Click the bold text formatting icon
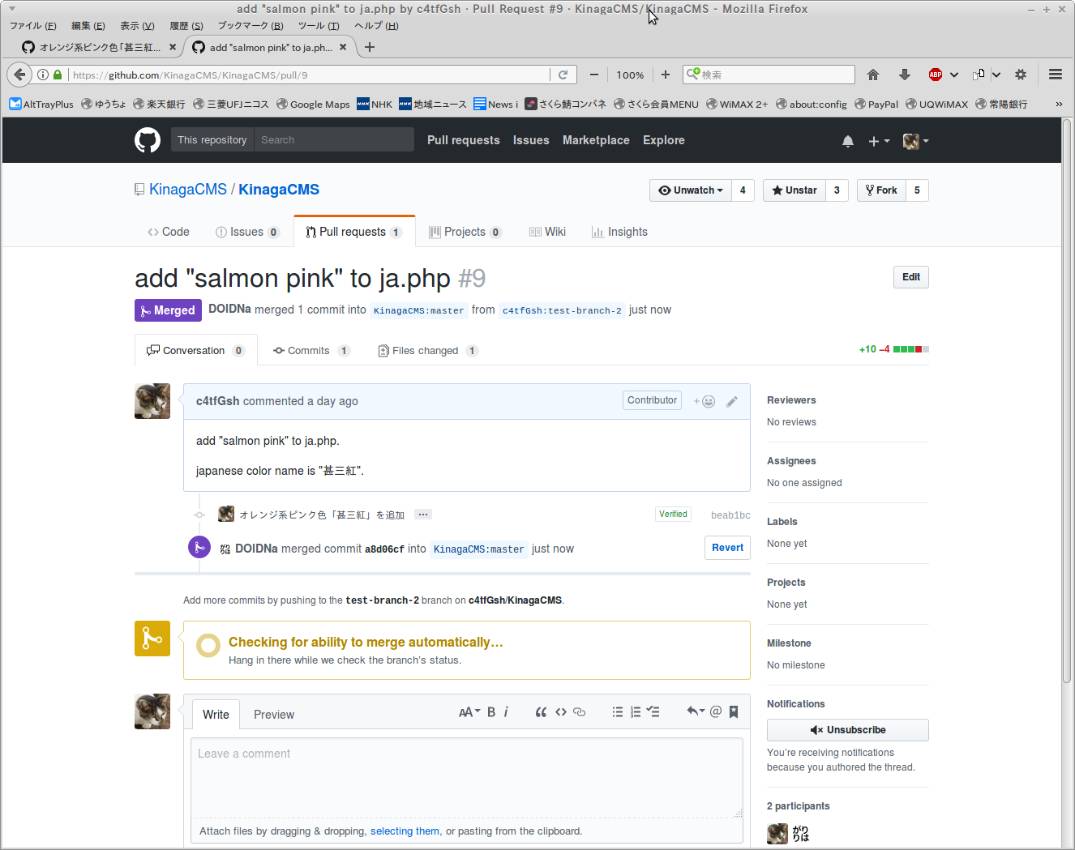The height and width of the screenshot is (850, 1075). tap(491, 712)
